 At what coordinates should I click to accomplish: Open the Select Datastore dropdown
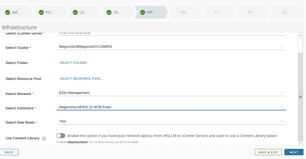click(281, 107)
